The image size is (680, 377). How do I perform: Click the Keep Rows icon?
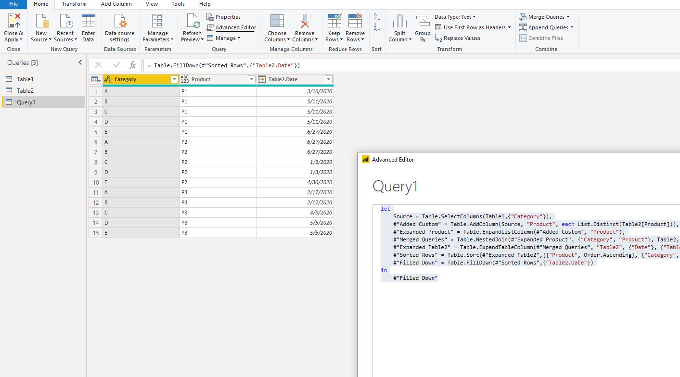[x=334, y=21]
